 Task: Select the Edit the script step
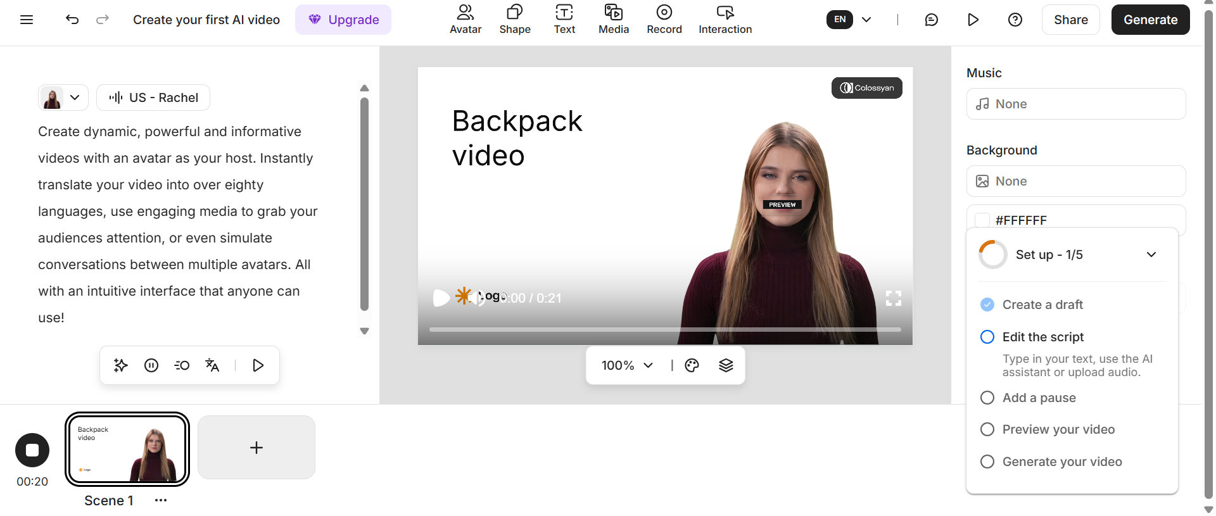[x=1043, y=337]
